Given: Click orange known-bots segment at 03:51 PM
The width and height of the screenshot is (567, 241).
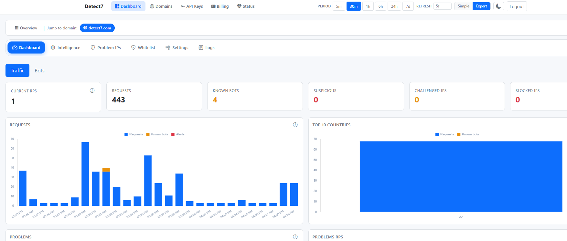Looking at the screenshot, I should (106, 170).
